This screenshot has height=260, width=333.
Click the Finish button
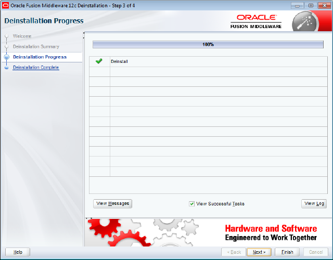click(287, 252)
